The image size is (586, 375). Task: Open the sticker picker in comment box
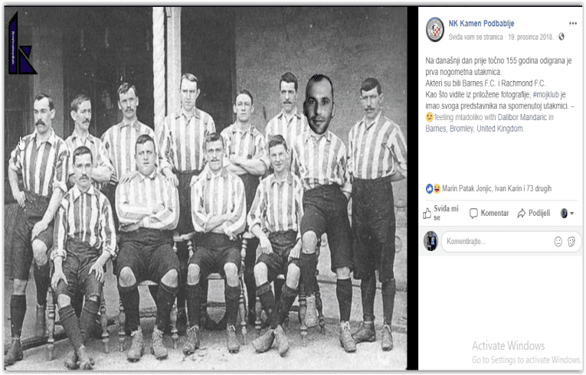[571, 242]
